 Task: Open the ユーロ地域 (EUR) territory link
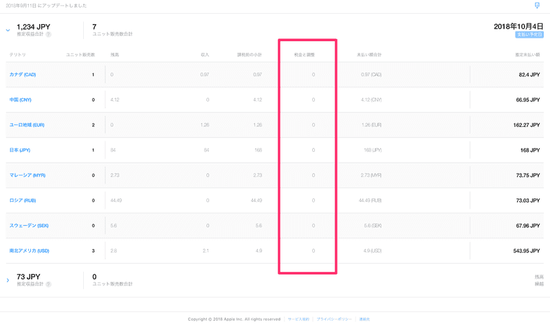pyautogui.click(x=27, y=125)
